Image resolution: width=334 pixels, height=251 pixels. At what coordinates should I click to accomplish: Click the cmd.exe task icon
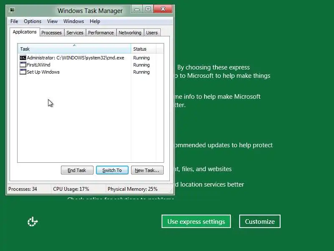point(23,58)
